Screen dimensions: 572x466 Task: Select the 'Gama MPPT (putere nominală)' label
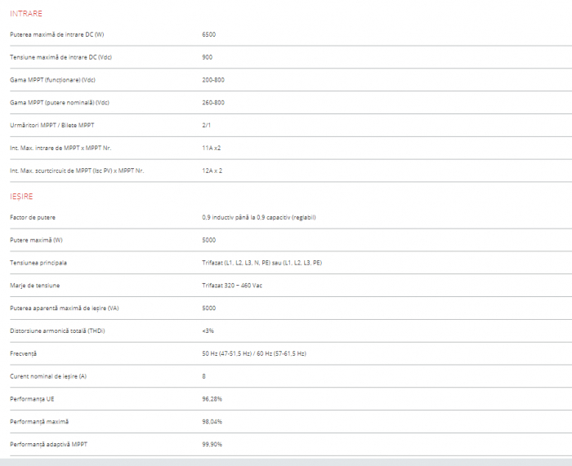(x=60, y=103)
